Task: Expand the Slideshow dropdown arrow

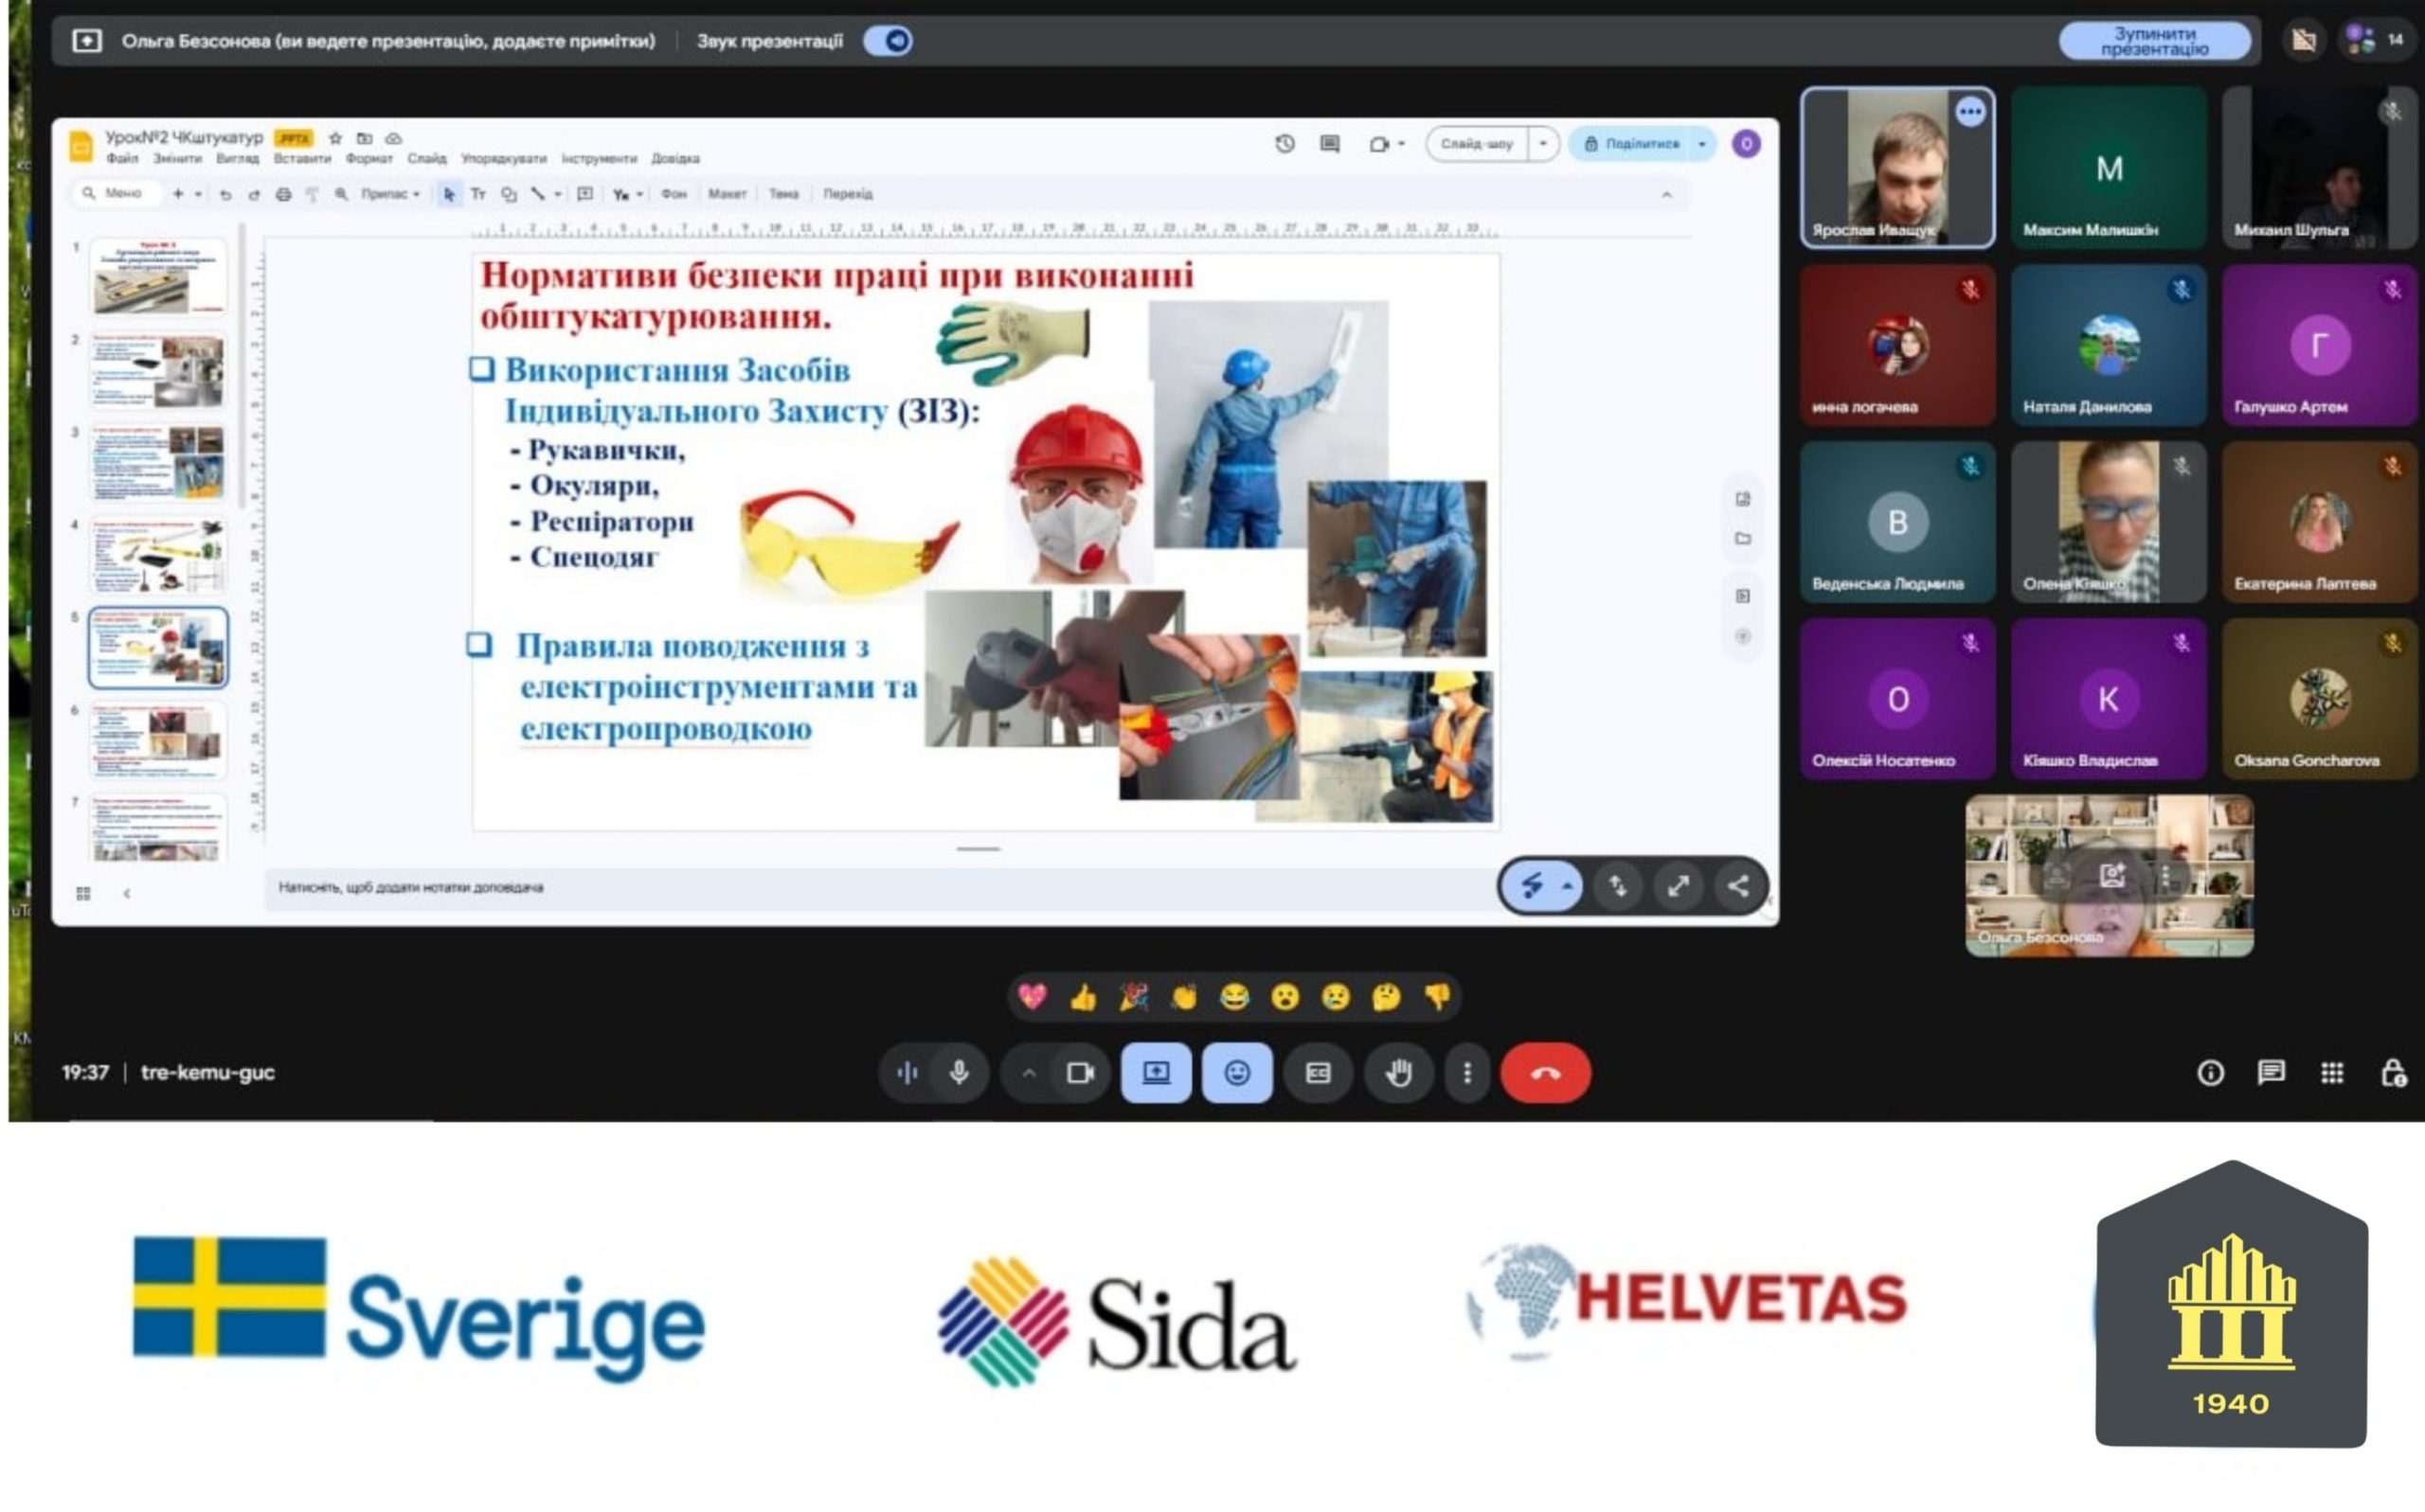Action: (1543, 144)
